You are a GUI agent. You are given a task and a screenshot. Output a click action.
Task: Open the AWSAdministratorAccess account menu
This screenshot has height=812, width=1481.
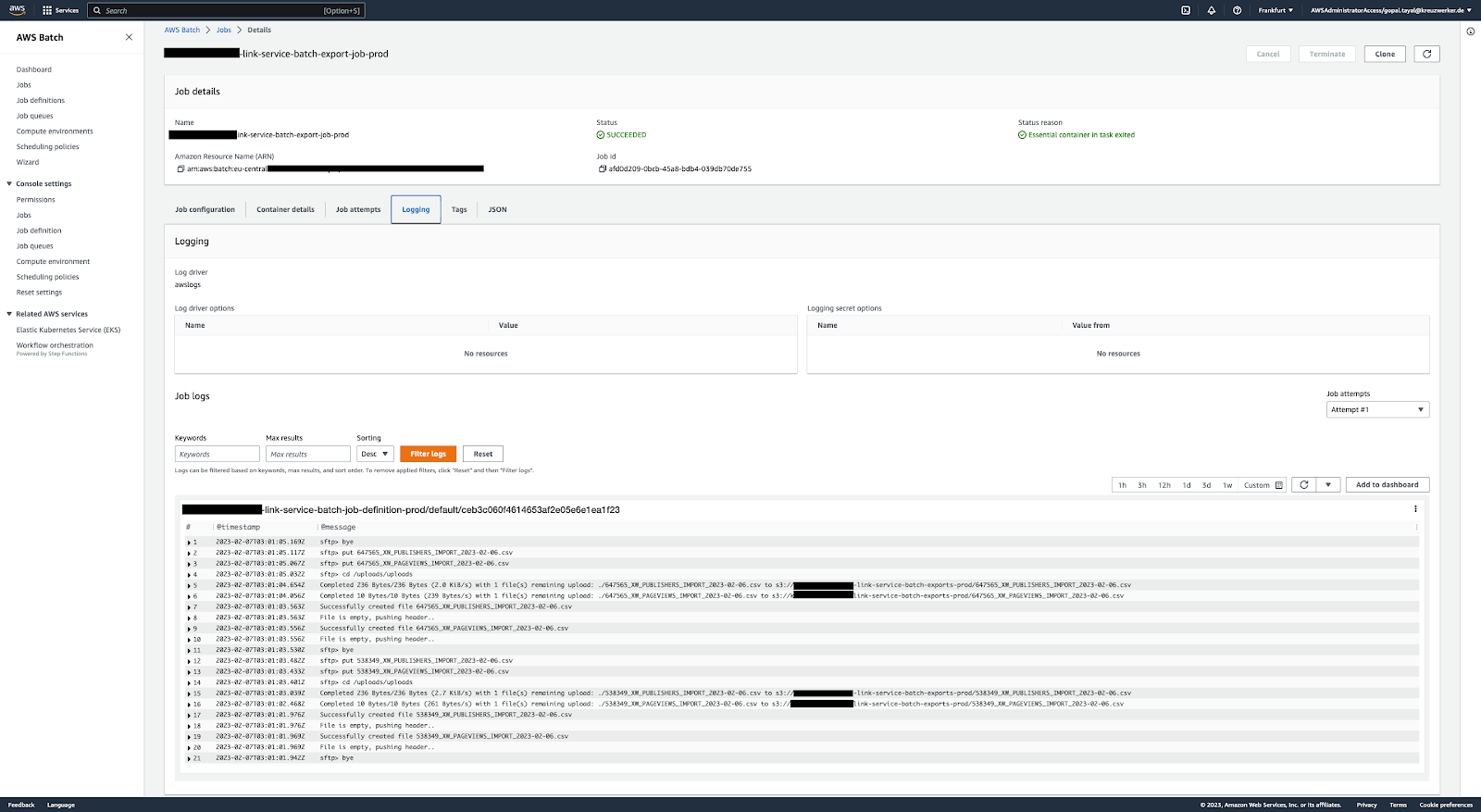tap(1390, 10)
